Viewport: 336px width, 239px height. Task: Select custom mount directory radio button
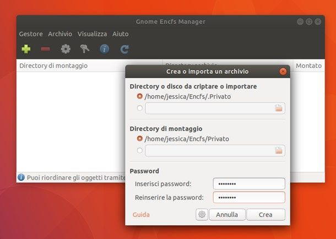click(139, 150)
